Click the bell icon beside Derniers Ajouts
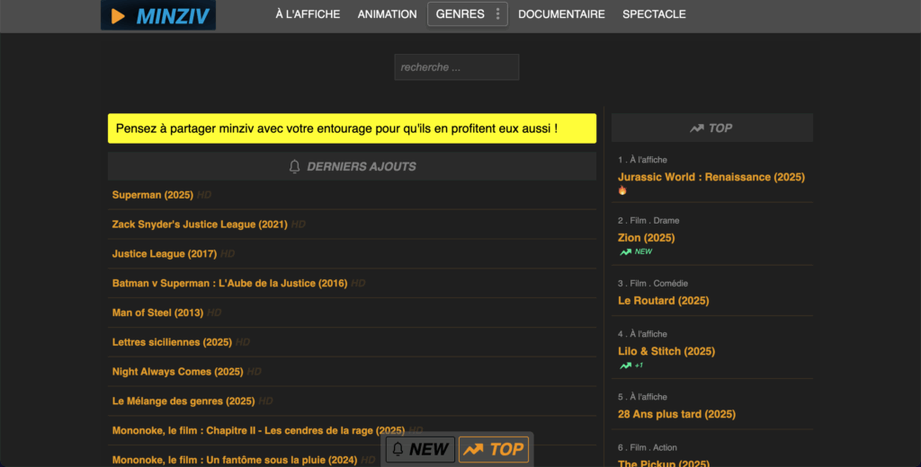The width and height of the screenshot is (921, 467). (x=294, y=166)
